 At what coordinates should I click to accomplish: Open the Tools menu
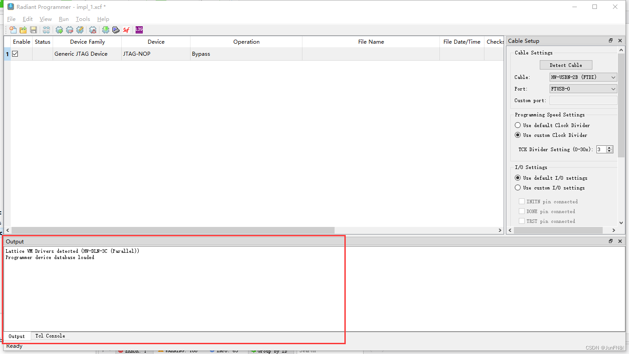tap(83, 19)
